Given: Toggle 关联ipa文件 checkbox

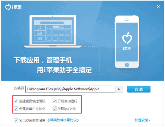Looking at the screenshot, I should [x=55, y=109].
